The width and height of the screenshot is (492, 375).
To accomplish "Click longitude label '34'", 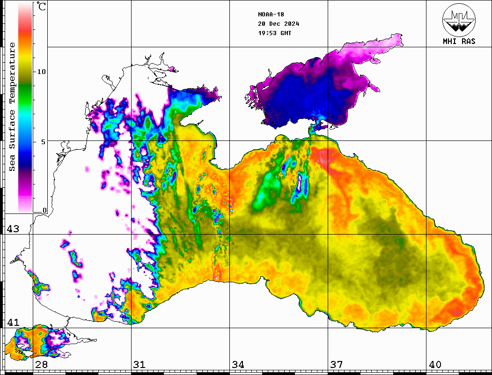I will 238,365.
